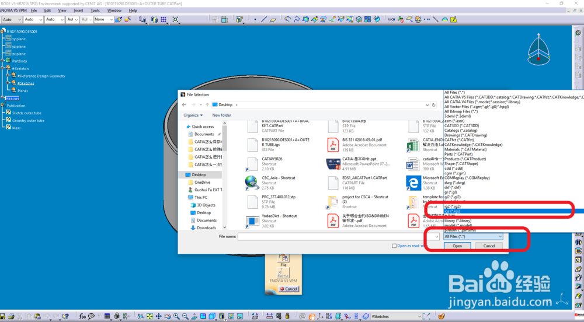Screen dimensions: 584x322
Task: Select Measure node in specification tree
Action: (x=12, y=98)
